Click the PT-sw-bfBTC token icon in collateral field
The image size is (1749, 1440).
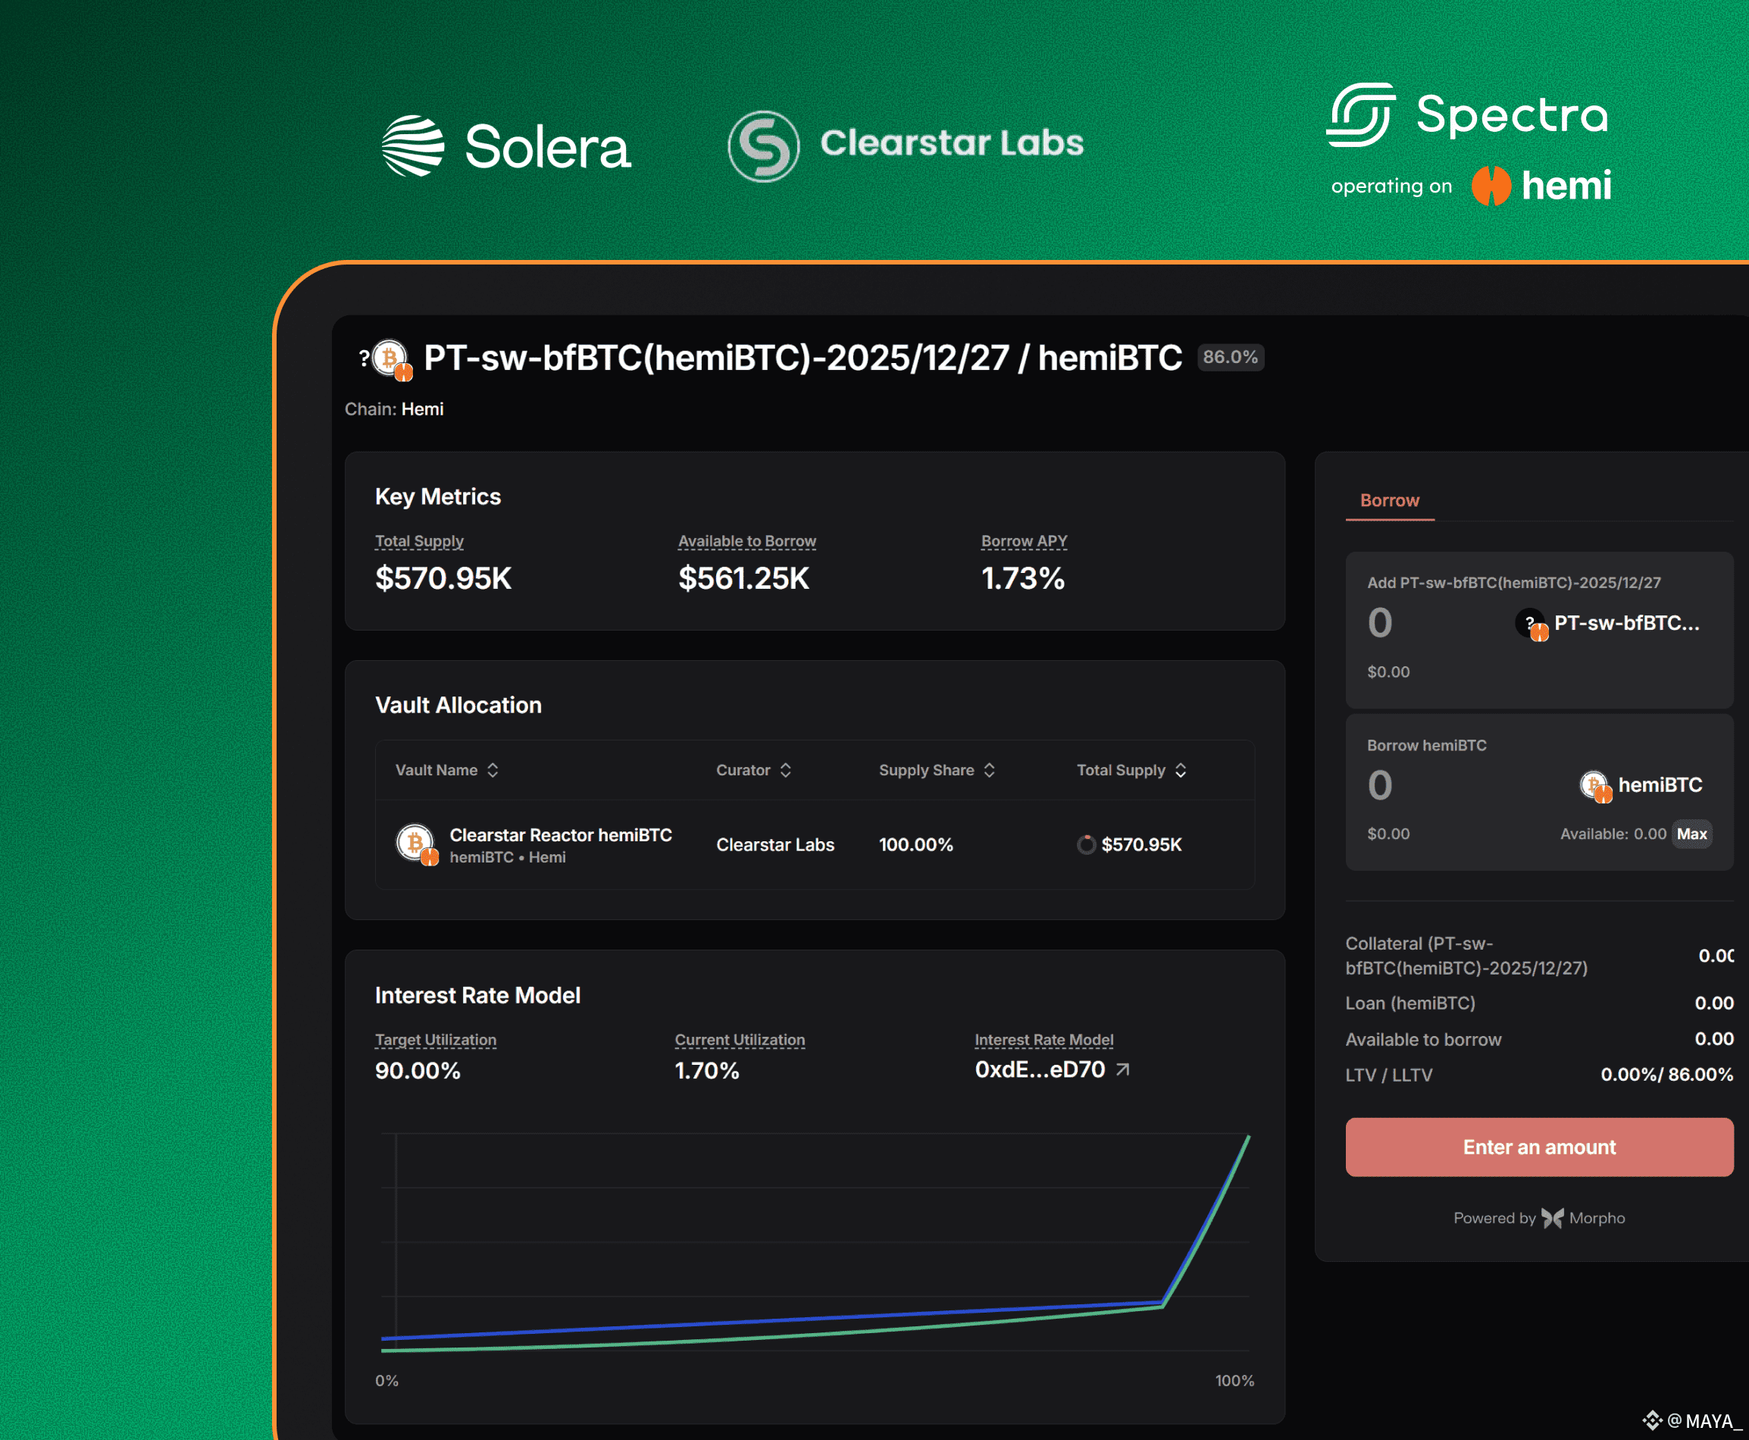pyautogui.click(x=1530, y=623)
